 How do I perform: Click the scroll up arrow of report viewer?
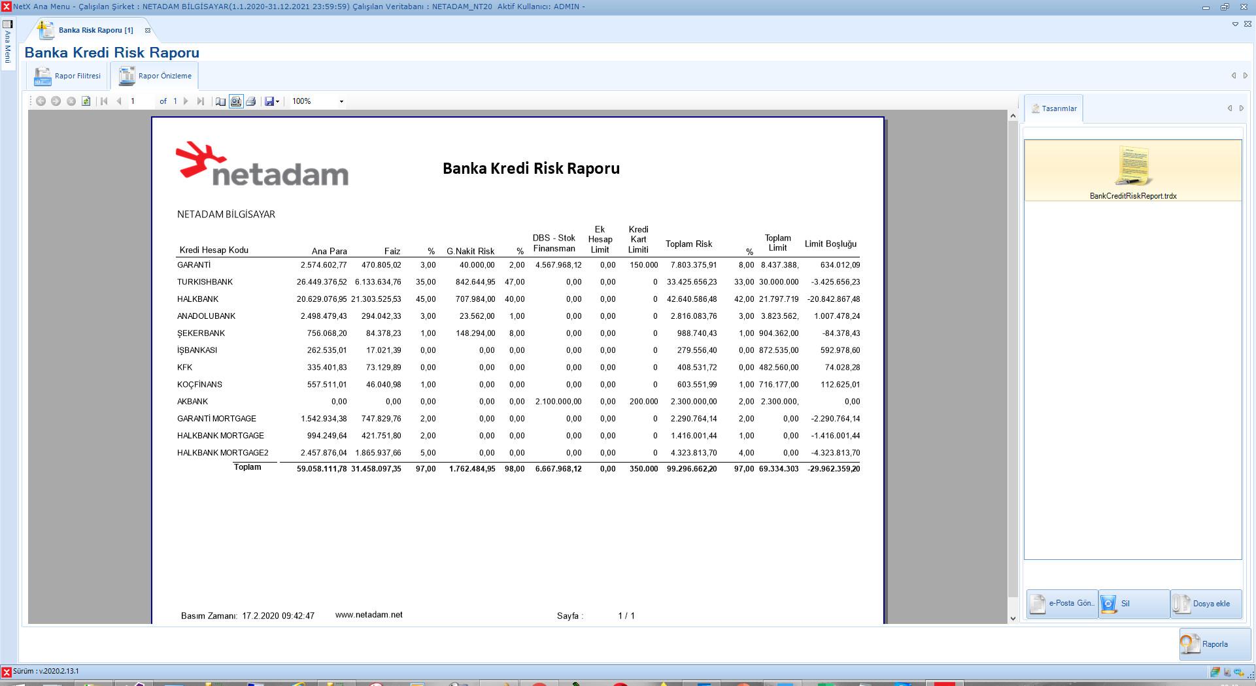(x=1013, y=116)
